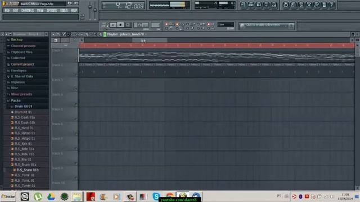The image size is (360, 202).
Task: Open the Line snap selector dropdown
Action: [226, 25]
